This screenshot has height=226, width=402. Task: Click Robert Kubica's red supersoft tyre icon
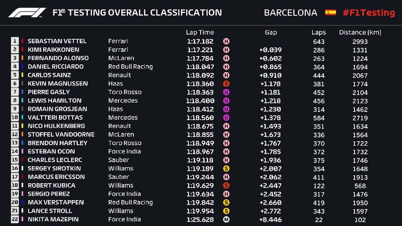click(226, 186)
